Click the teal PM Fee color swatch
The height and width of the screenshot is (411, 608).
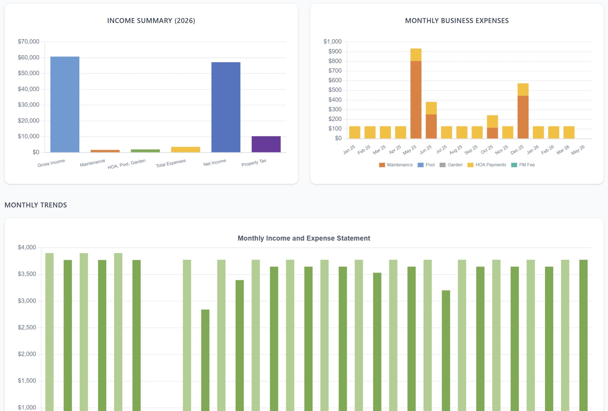coord(514,165)
